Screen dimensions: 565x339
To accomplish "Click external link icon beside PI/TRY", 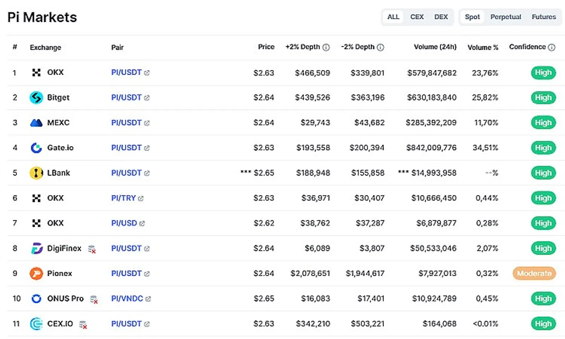I will coord(141,198).
